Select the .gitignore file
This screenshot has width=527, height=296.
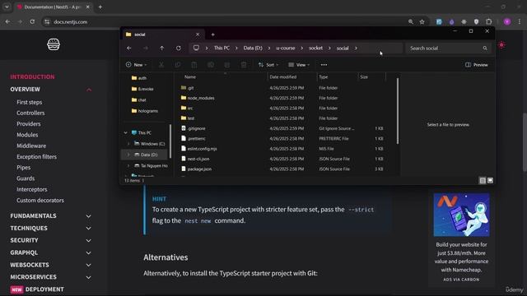(196, 128)
